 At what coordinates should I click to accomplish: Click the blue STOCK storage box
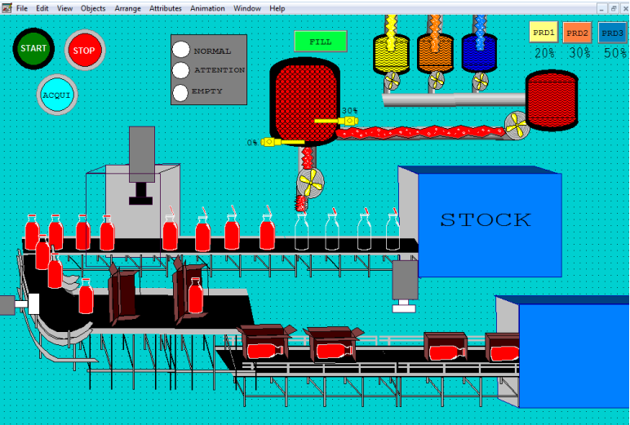tap(487, 220)
